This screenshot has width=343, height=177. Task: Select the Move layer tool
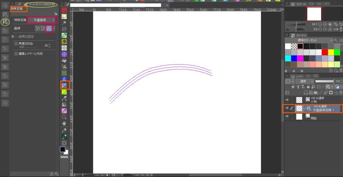[x=64, y=54]
